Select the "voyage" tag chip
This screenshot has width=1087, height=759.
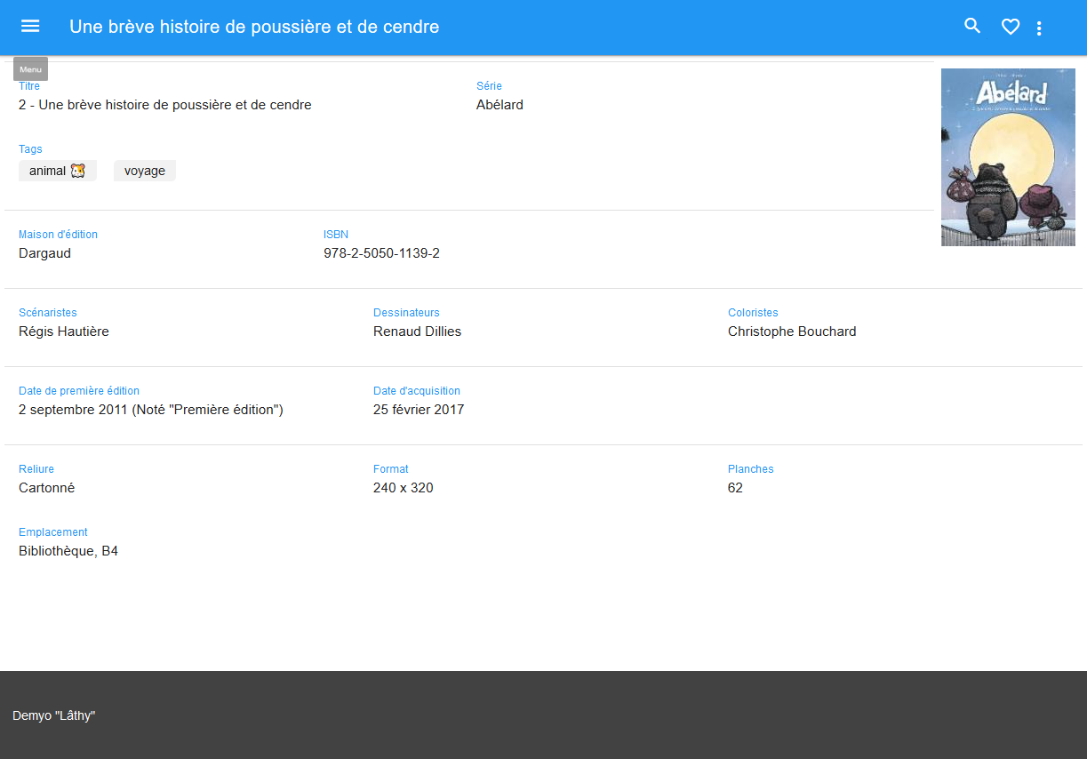click(145, 171)
